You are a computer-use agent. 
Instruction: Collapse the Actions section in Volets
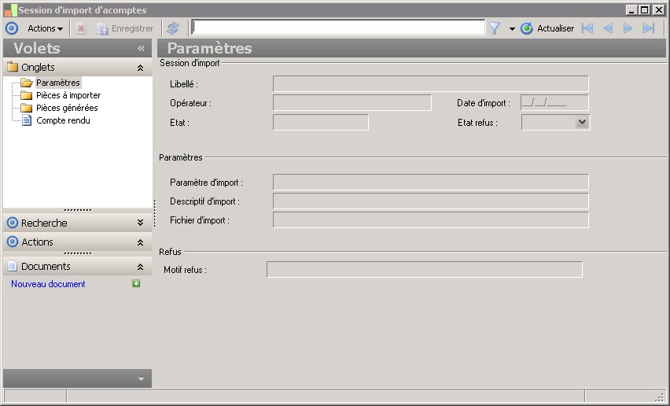coord(140,242)
